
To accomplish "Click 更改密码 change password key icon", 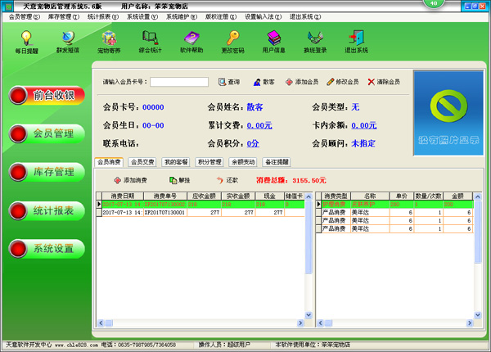I will tap(232, 42).
